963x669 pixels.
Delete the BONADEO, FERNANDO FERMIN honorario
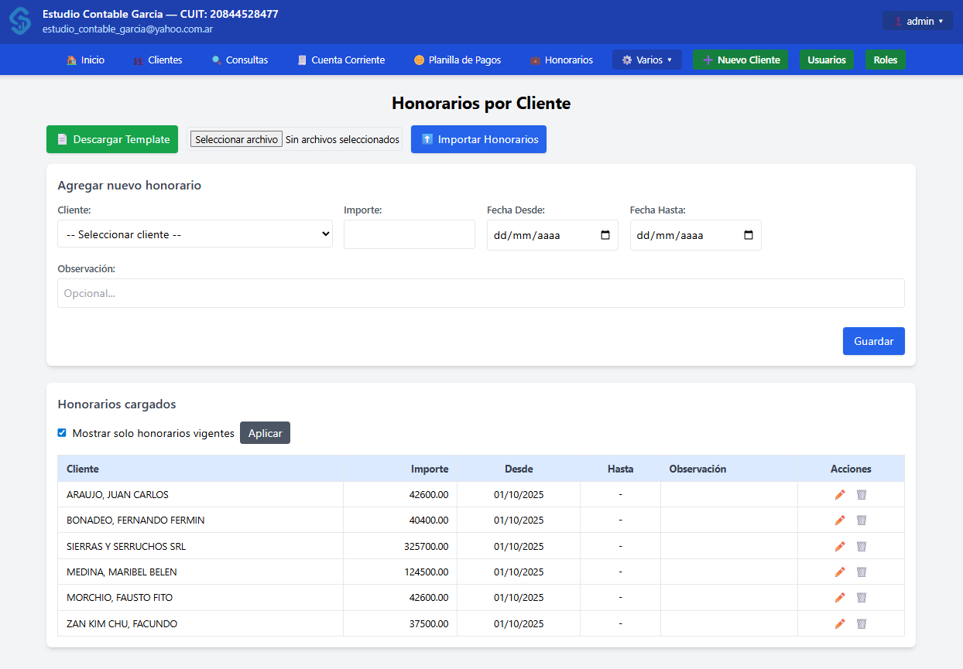(861, 521)
